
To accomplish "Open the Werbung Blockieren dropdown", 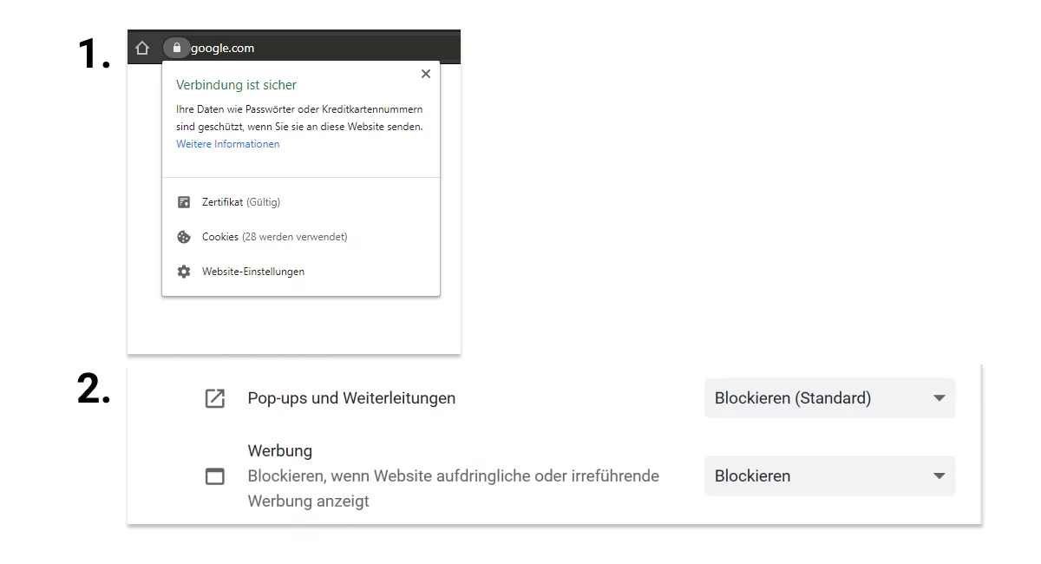I will click(829, 475).
